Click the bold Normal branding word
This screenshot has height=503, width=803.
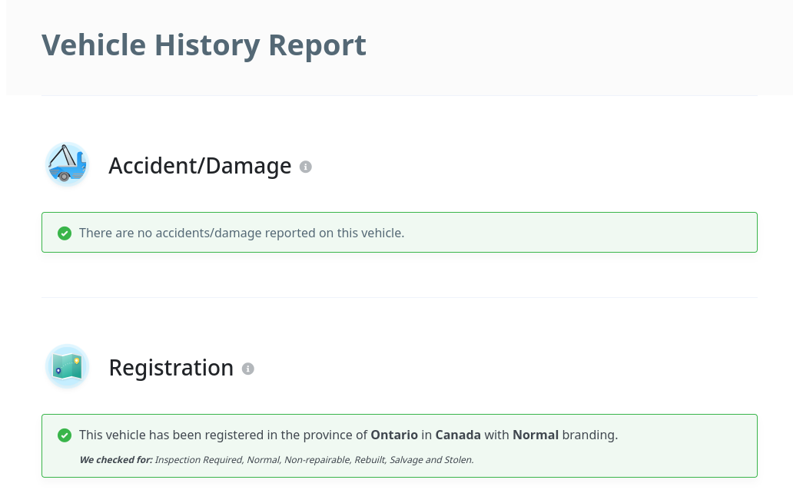pos(536,435)
